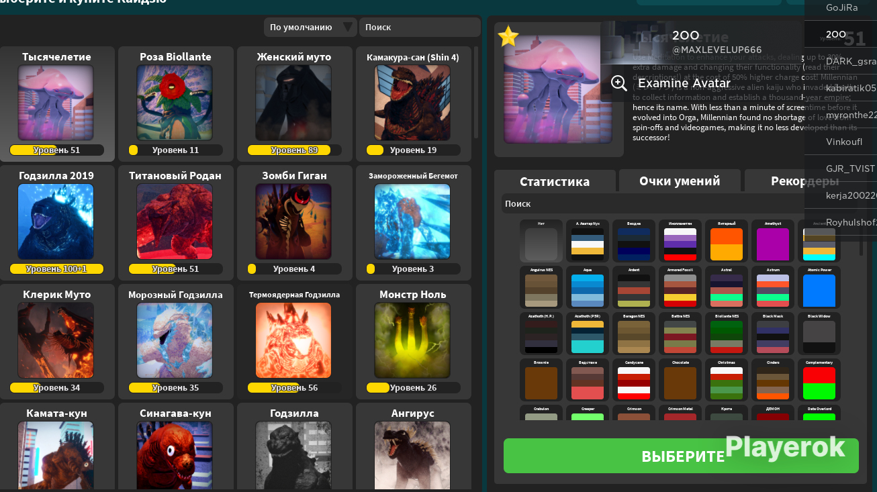Apply the Azathoth (H.P.) palette

541,334
